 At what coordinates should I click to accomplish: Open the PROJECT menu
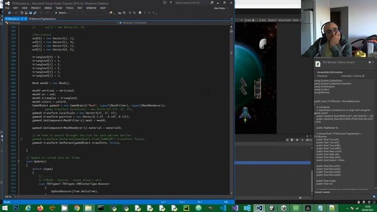[35, 8]
